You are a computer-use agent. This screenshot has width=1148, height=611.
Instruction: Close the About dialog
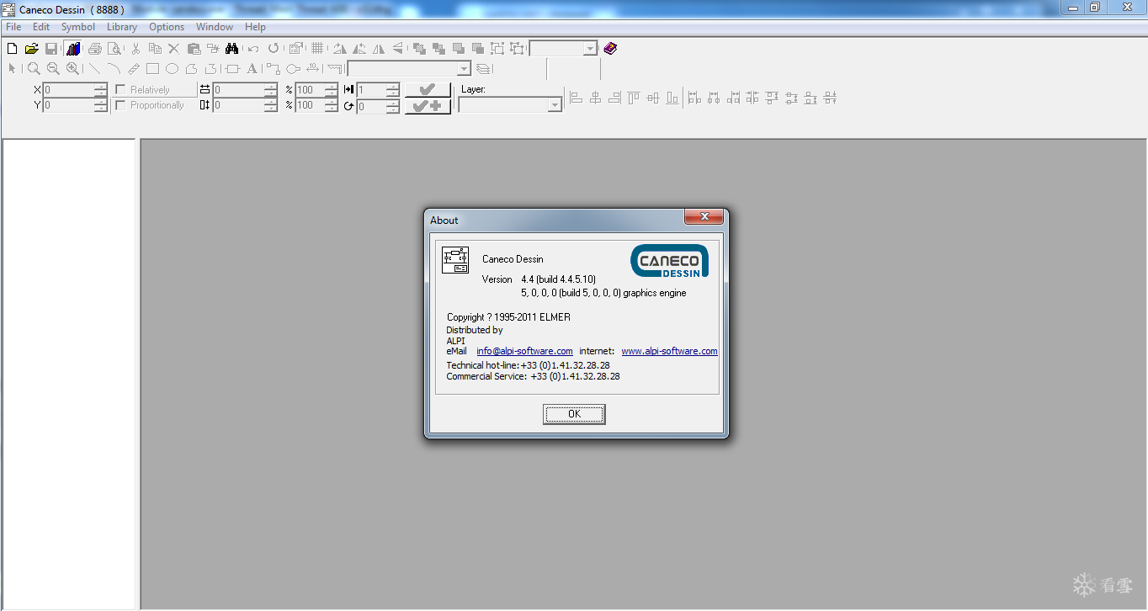(704, 217)
